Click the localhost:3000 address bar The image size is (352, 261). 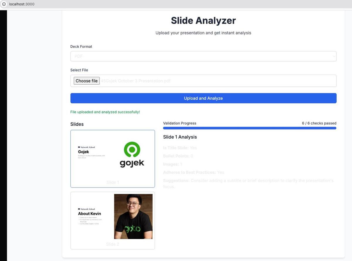pos(22,4)
